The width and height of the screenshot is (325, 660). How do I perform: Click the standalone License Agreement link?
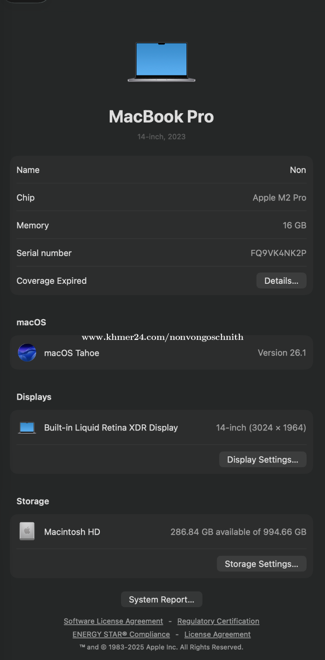pos(217,635)
